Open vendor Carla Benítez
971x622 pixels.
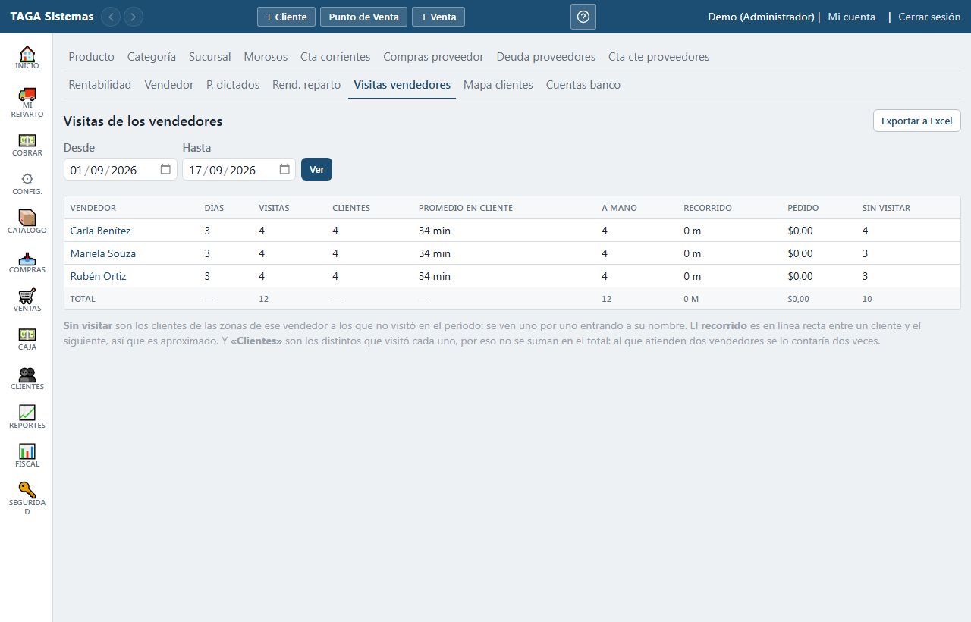tap(101, 231)
